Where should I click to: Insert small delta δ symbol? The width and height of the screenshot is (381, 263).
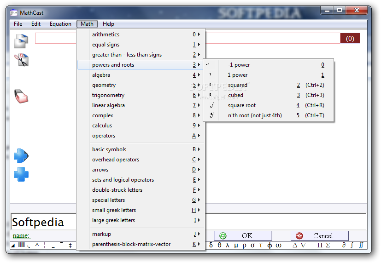pos(211,245)
